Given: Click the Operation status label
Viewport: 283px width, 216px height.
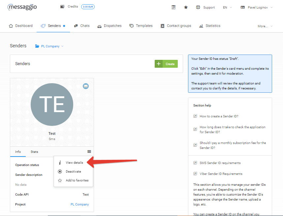Looking at the screenshot, I should pyautogui.click(x=27, y=165).
